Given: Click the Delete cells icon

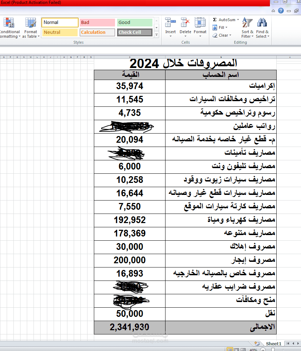Looking at the screenshot, I should point(185,23).
